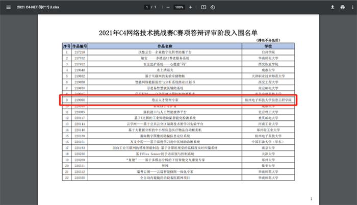Toggle fit to page icon
Screen dimensions: 357x205
pyautogui.click(x=203, y=7)
